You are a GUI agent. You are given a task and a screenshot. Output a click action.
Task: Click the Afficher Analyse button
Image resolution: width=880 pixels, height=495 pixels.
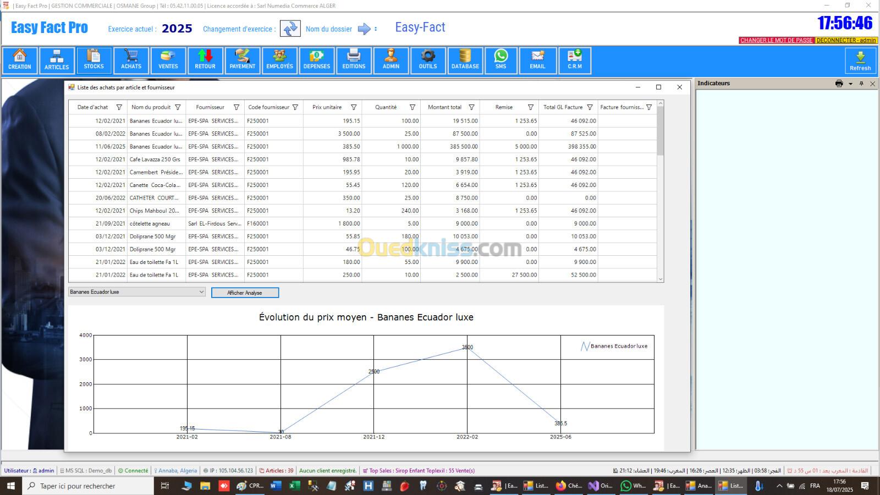[x=245, y=293]
